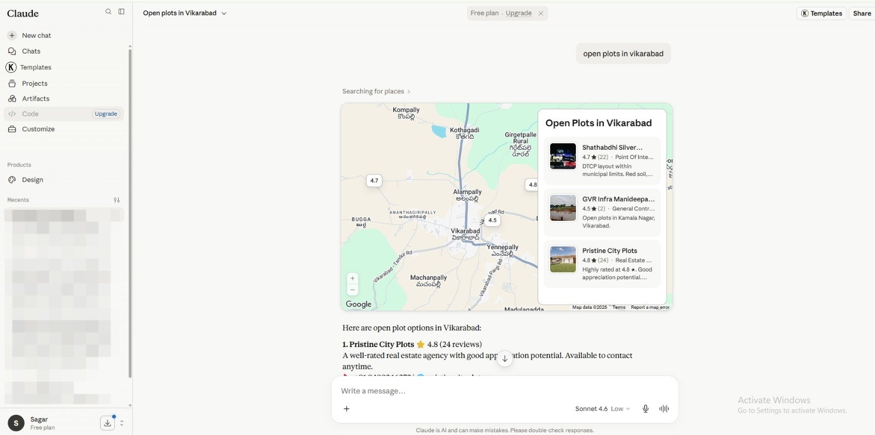Open the map Terms link

point(619,307)
